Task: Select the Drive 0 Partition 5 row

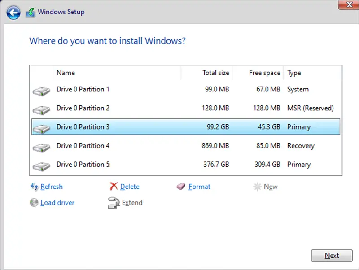Action: 186,164
